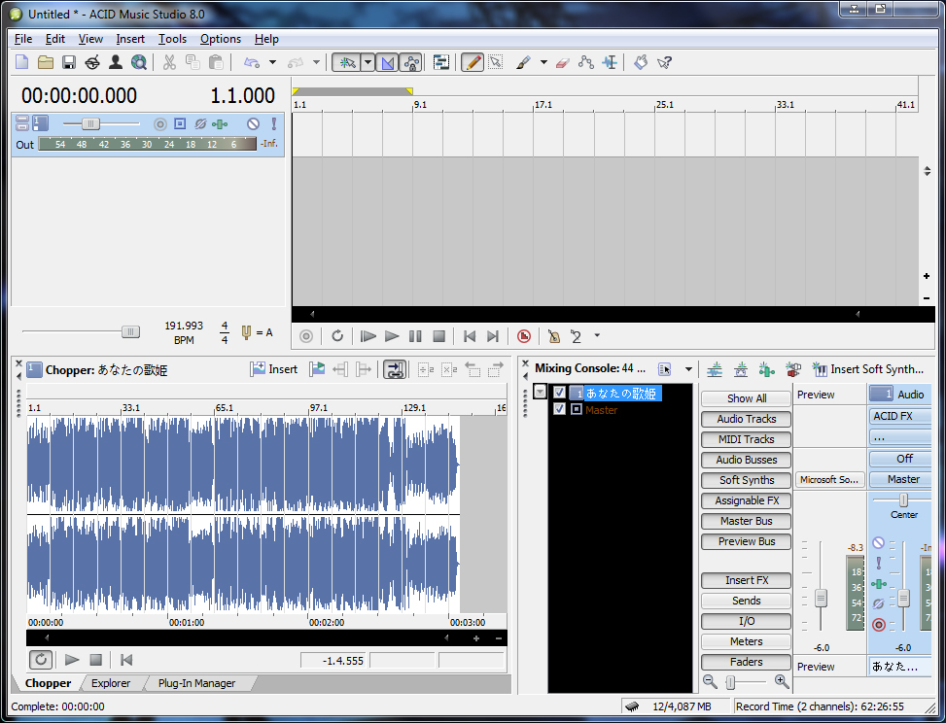Click the track 1 volume slider handle

90,123
